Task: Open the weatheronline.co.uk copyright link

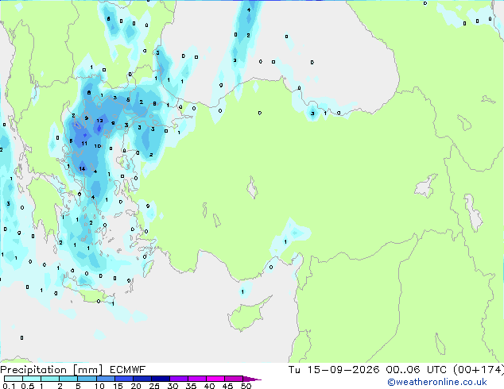Action: coord(436,382)
